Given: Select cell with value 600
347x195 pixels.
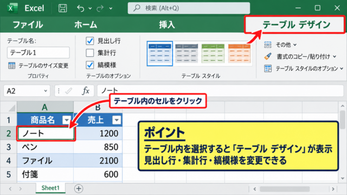Looking at the screenshot, I should pyautogui.click(x=98, y=174).
